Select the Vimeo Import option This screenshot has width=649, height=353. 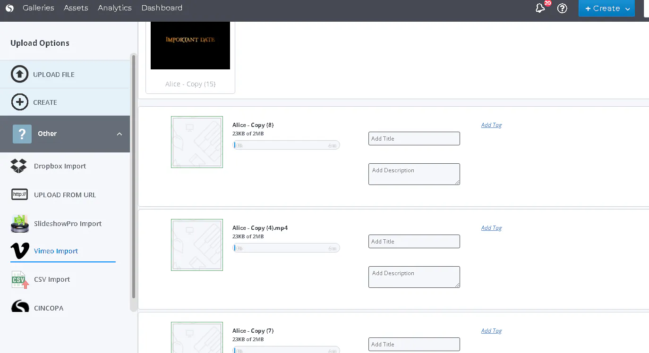point(56,251)
